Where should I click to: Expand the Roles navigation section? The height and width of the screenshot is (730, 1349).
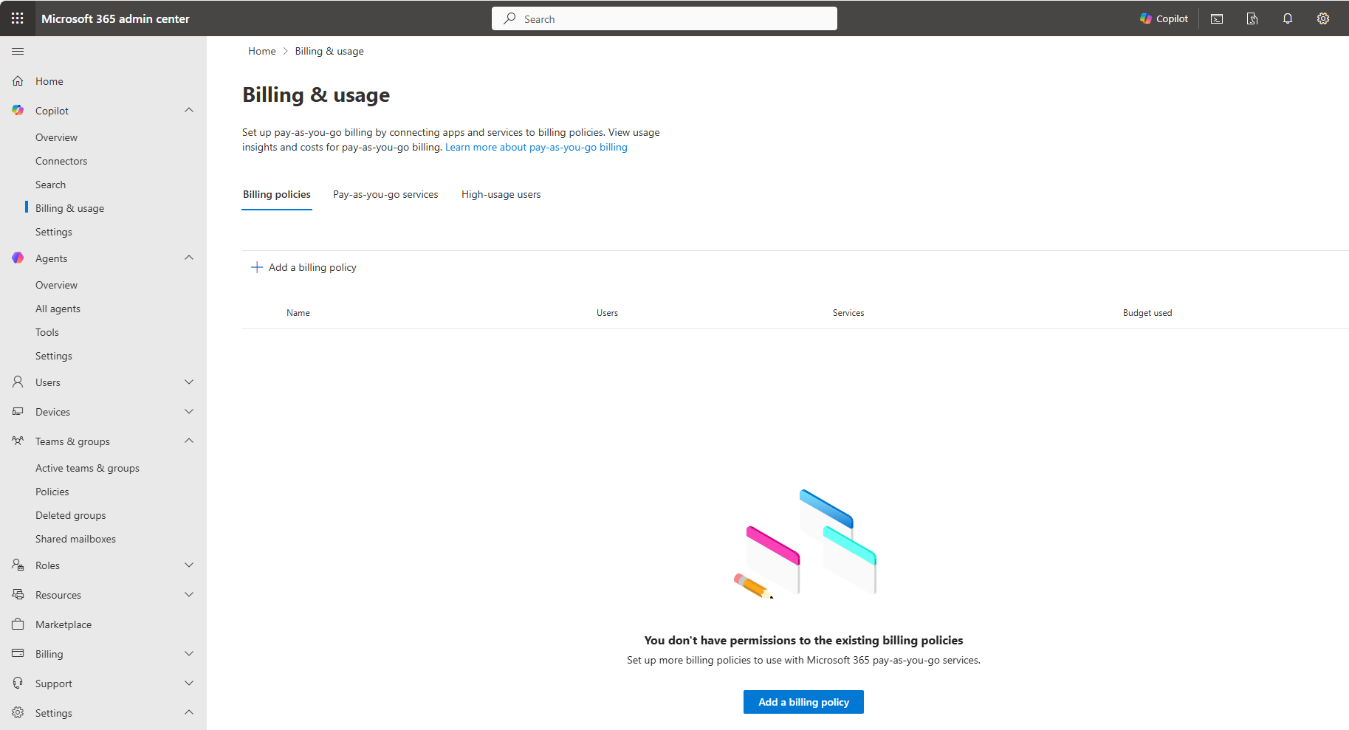coord(189,565)
